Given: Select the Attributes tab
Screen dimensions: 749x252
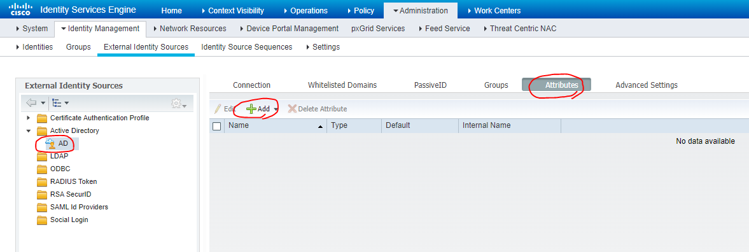Looking at the screenshot, I should [x=556, y=85].
